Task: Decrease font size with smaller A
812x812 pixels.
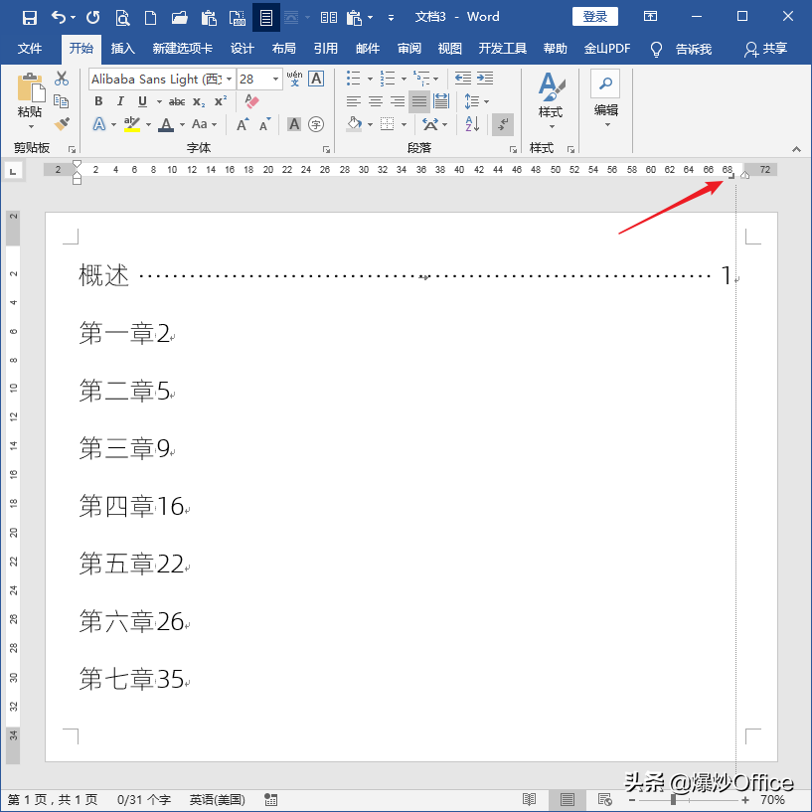Action: (x=264, y=124)
